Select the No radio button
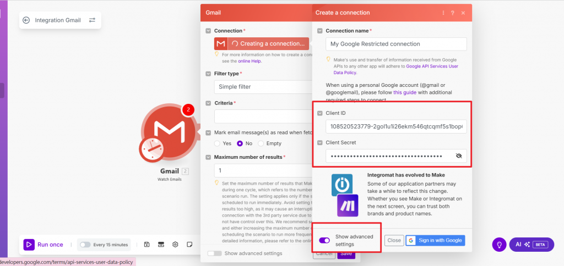Image resolution: width=564 pixels, height=266 pixels. 240,143
